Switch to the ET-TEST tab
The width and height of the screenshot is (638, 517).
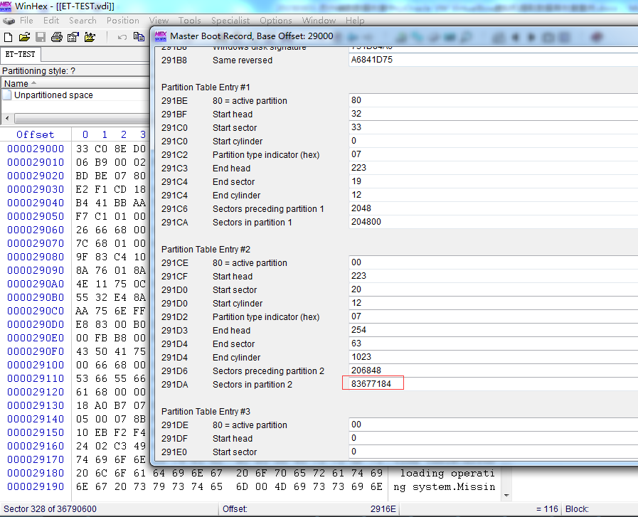click(21, 54)
